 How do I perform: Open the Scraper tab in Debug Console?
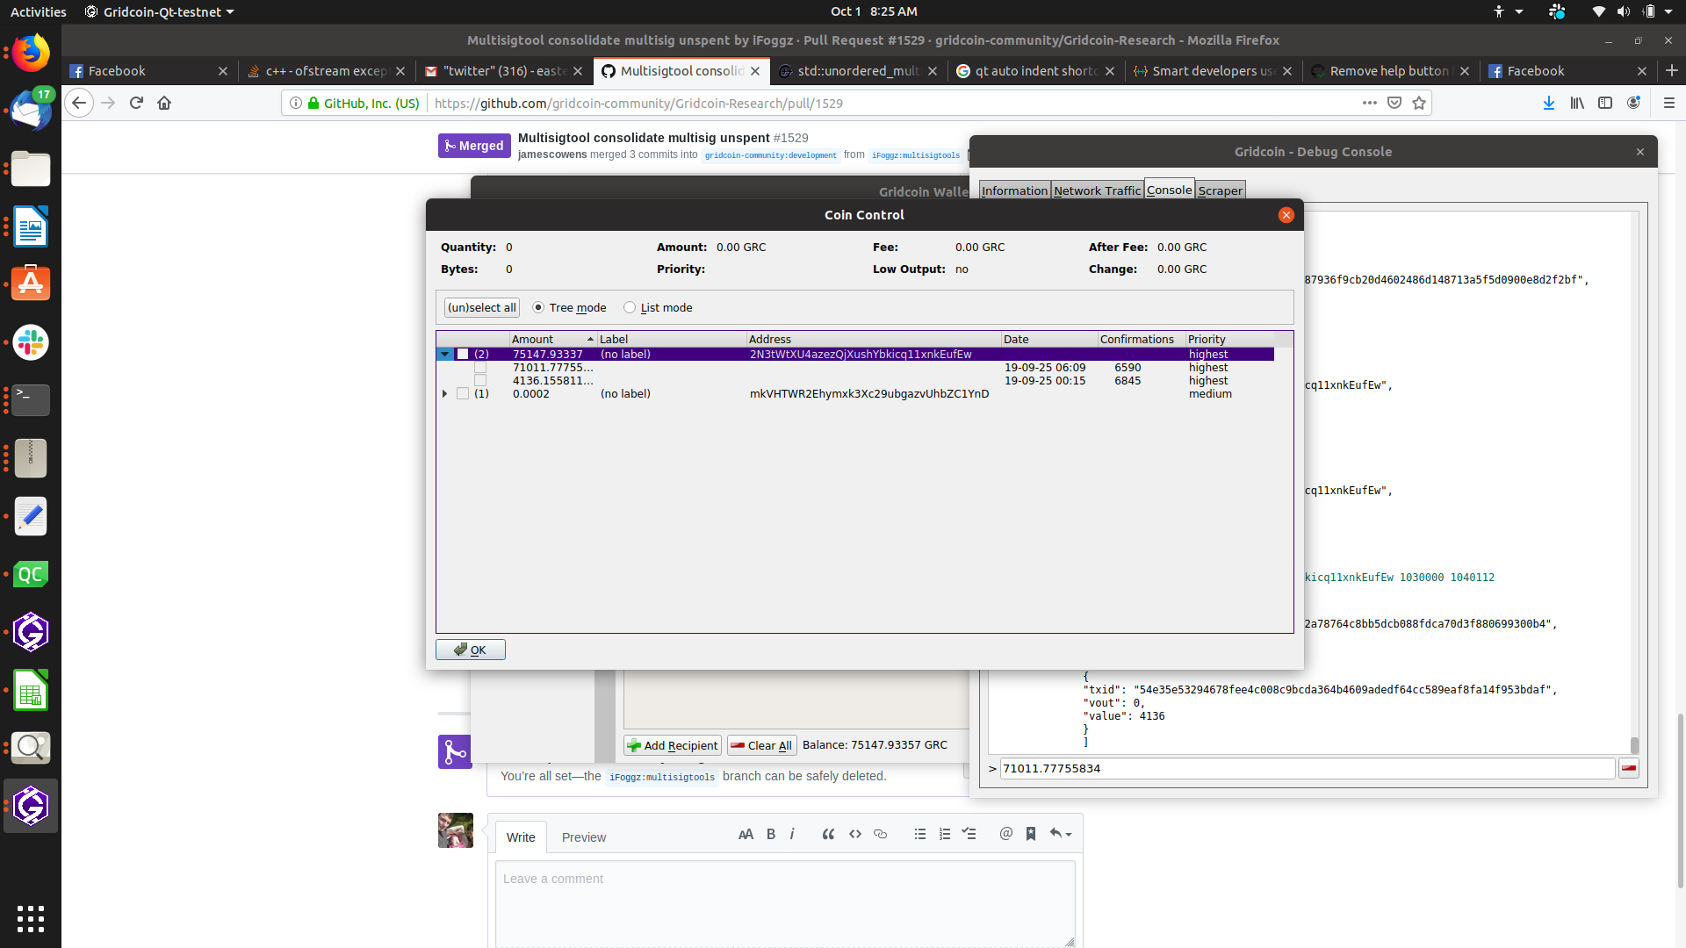[x=1220, y=190]
